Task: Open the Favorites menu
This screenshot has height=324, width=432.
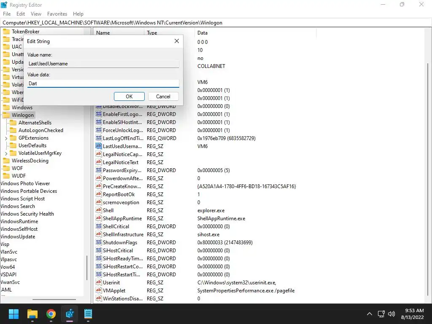Action: tap(57, 14)
